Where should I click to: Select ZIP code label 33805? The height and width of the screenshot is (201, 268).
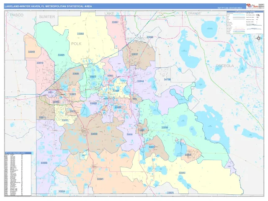[x=76, y=74]
